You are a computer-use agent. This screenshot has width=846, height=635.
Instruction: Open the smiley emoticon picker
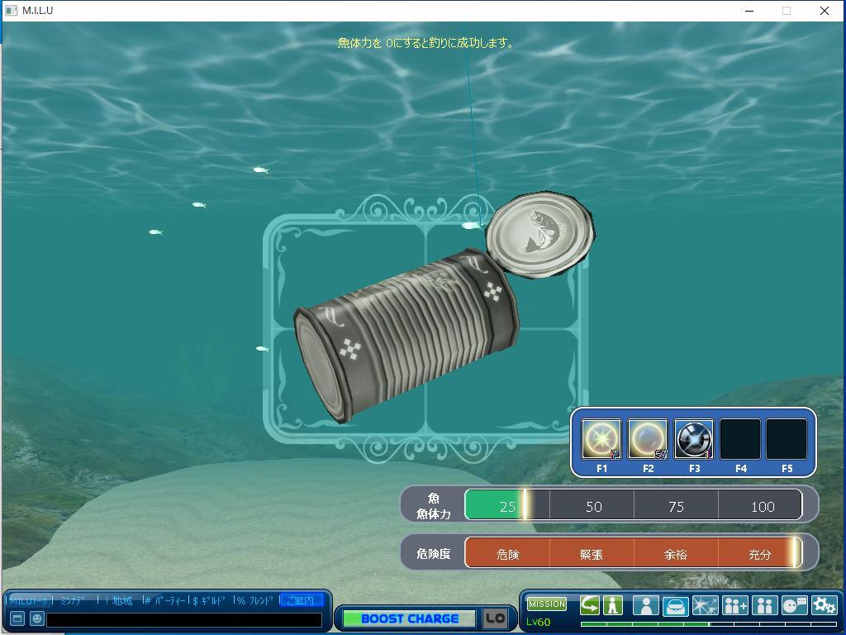click(x=36, y=618)
